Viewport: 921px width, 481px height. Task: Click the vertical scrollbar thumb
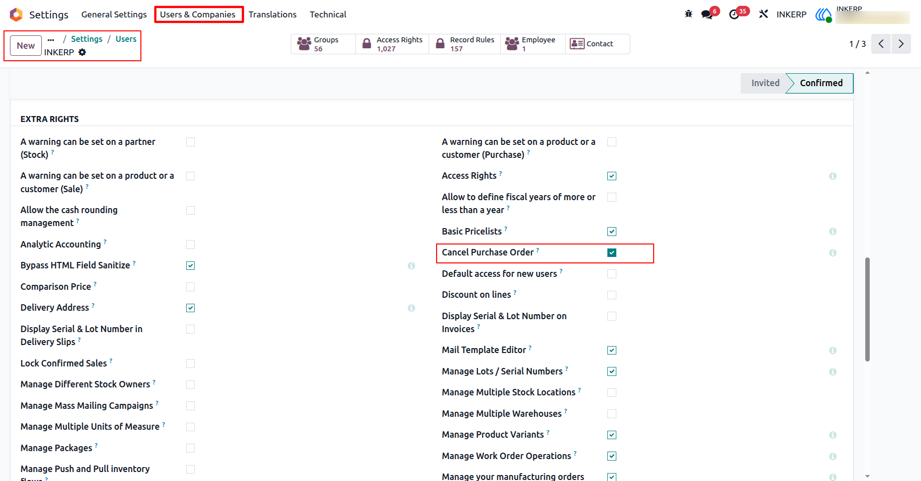point(867,309)
